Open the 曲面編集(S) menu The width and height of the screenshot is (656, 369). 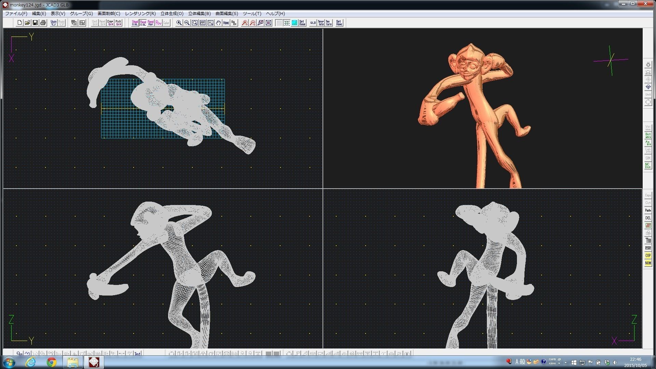(x=227, y=14)
